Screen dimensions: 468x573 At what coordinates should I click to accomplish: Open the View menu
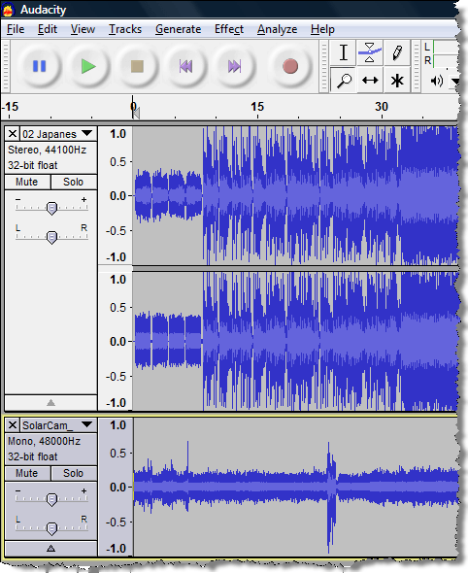tap(83, 29)
